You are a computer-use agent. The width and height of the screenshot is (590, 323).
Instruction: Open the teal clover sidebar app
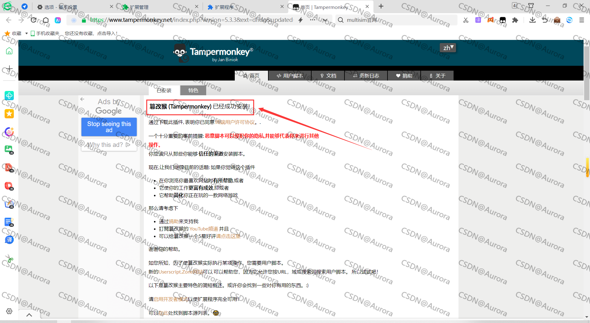click(x=9, y=96)
